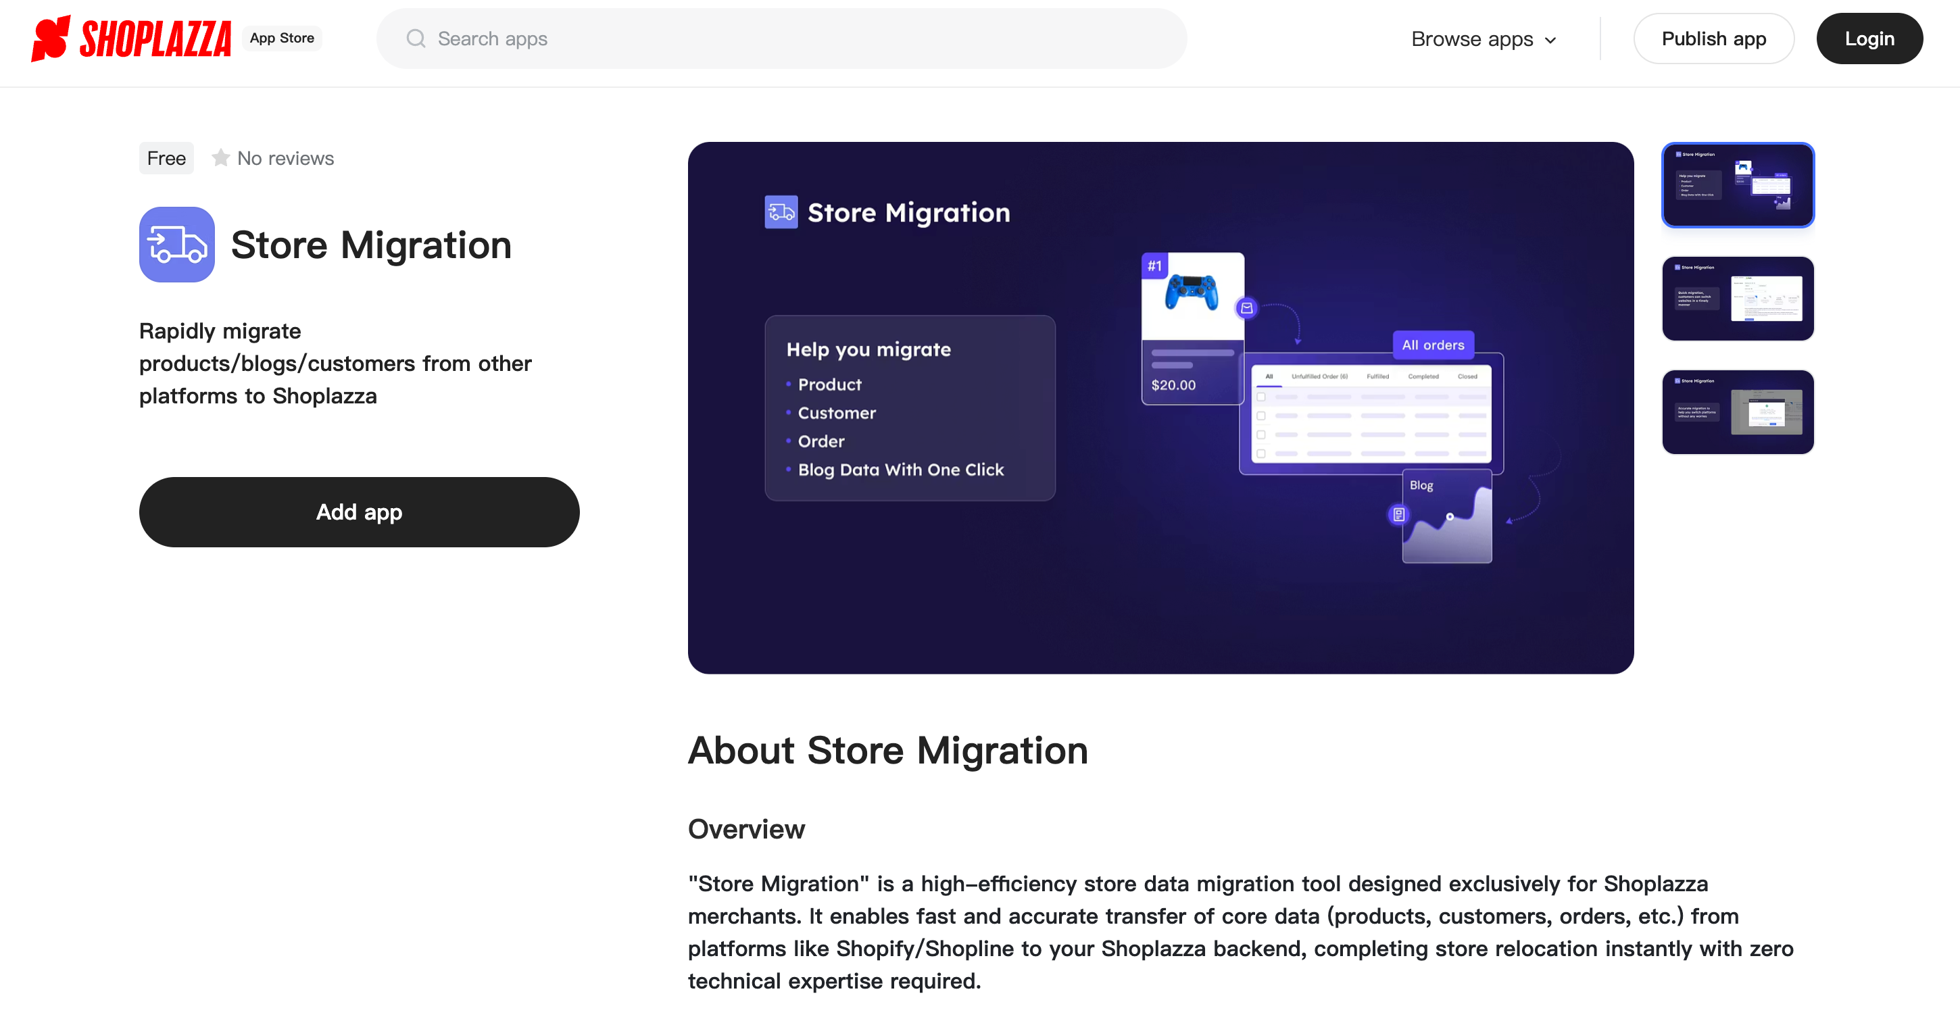Screen dimensions: 1960x1023
Task: Open the App Store badge link
Action: pyautogui.click(x=282, y=39)
